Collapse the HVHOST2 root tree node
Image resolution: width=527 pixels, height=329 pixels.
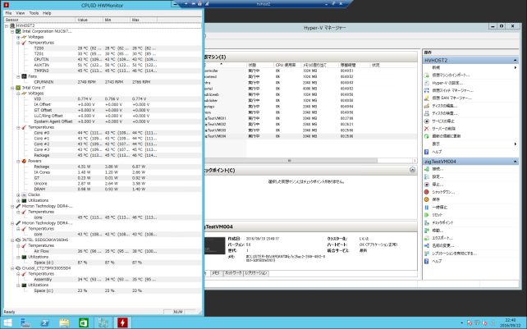pos(5,25)
